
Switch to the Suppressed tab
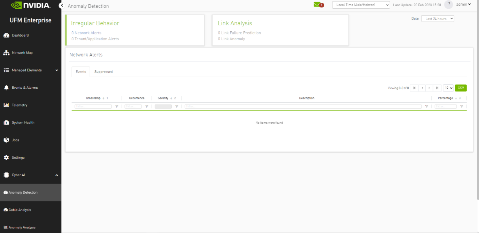pos(103,72)
